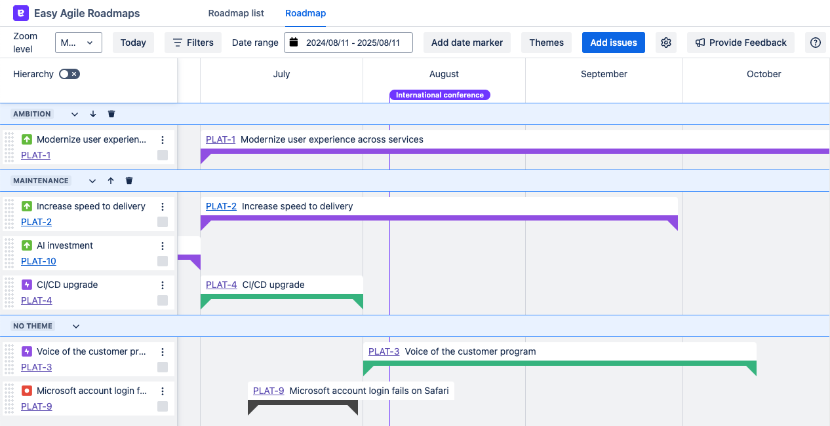Open PLAT-9 link on the timeline
830x426 pixels.
(x=268, y=391)
